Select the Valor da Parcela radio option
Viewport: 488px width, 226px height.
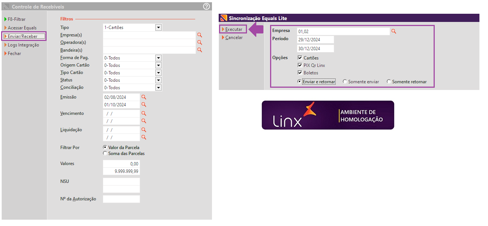(105, 148)
